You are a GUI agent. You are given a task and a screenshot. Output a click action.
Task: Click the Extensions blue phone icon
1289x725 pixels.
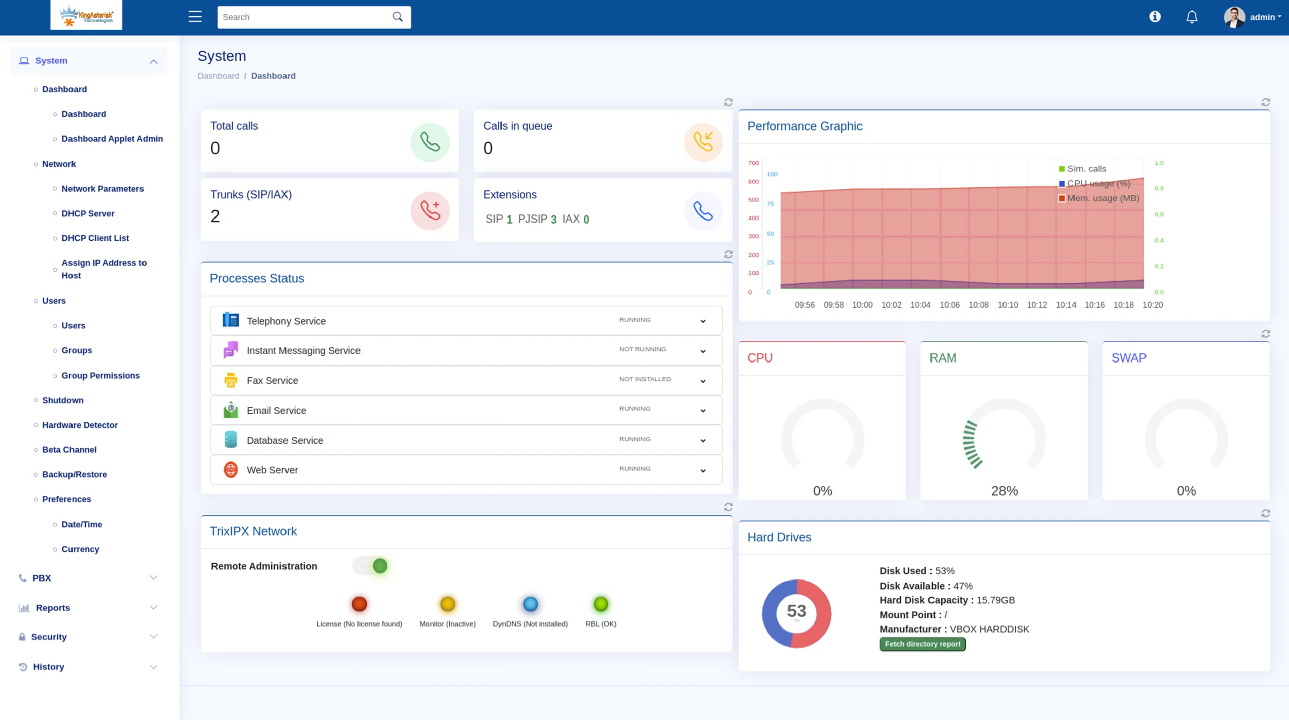click(x=703, y=211)
